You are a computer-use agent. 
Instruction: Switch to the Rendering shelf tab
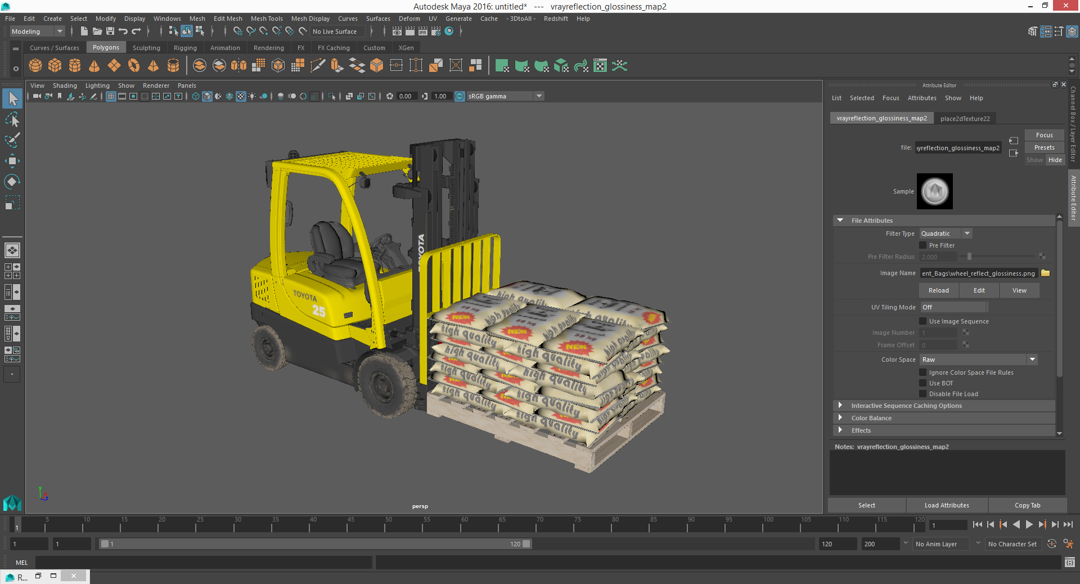268,48
